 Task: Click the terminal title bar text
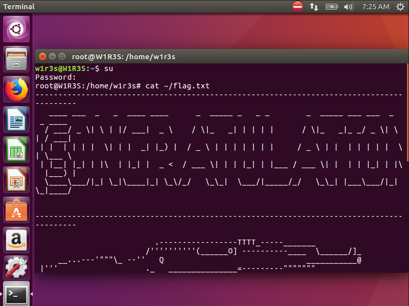tap(123, 56)
